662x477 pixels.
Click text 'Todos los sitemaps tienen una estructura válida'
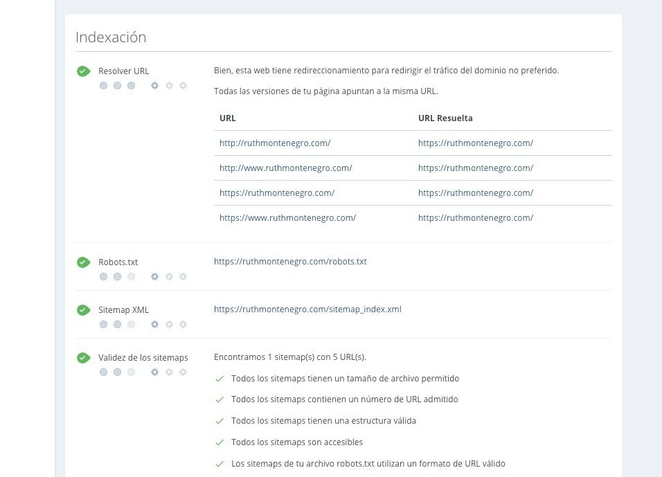coord(324,421)
